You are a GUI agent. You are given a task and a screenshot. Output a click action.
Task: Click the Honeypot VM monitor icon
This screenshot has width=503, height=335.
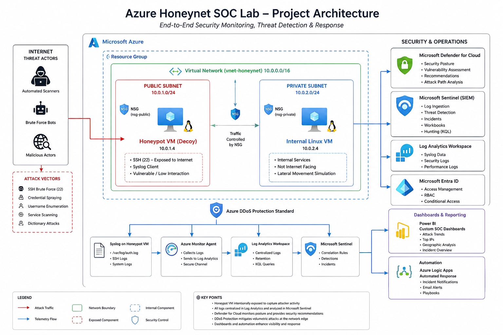(x=170, y=119)
